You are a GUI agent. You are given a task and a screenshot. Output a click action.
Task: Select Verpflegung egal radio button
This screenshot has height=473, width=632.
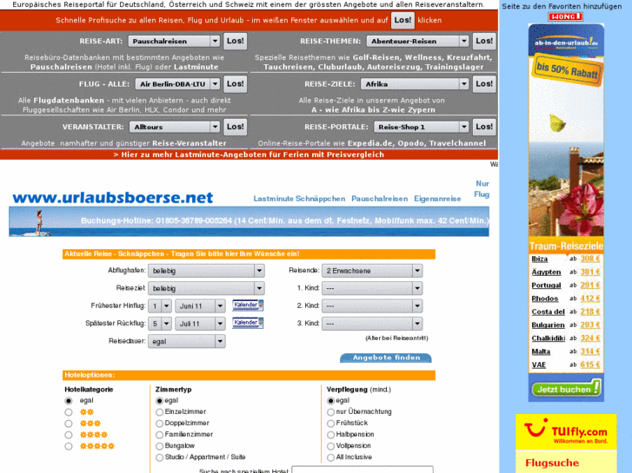[x=331, y=401]
